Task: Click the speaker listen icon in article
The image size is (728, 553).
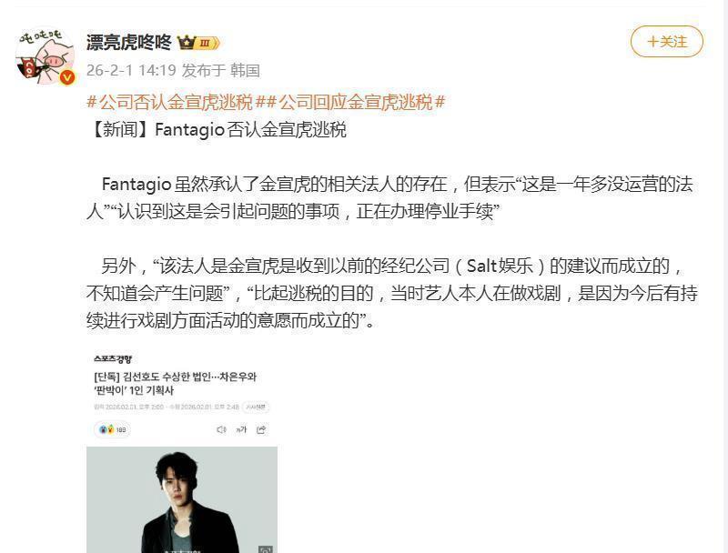Action: 221,429
